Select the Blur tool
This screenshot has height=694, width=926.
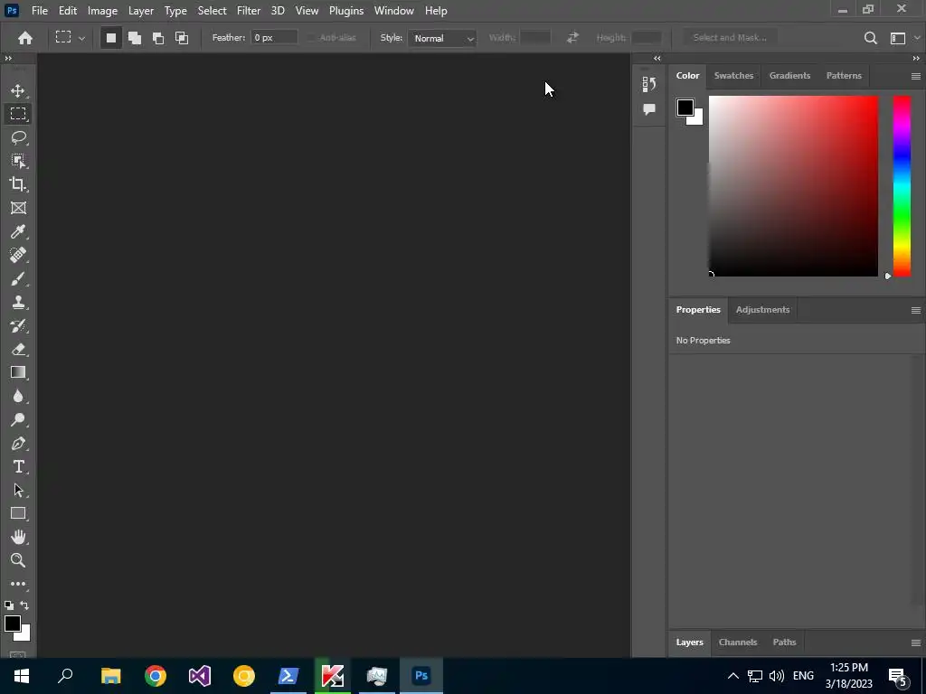[x=18, y=396]
